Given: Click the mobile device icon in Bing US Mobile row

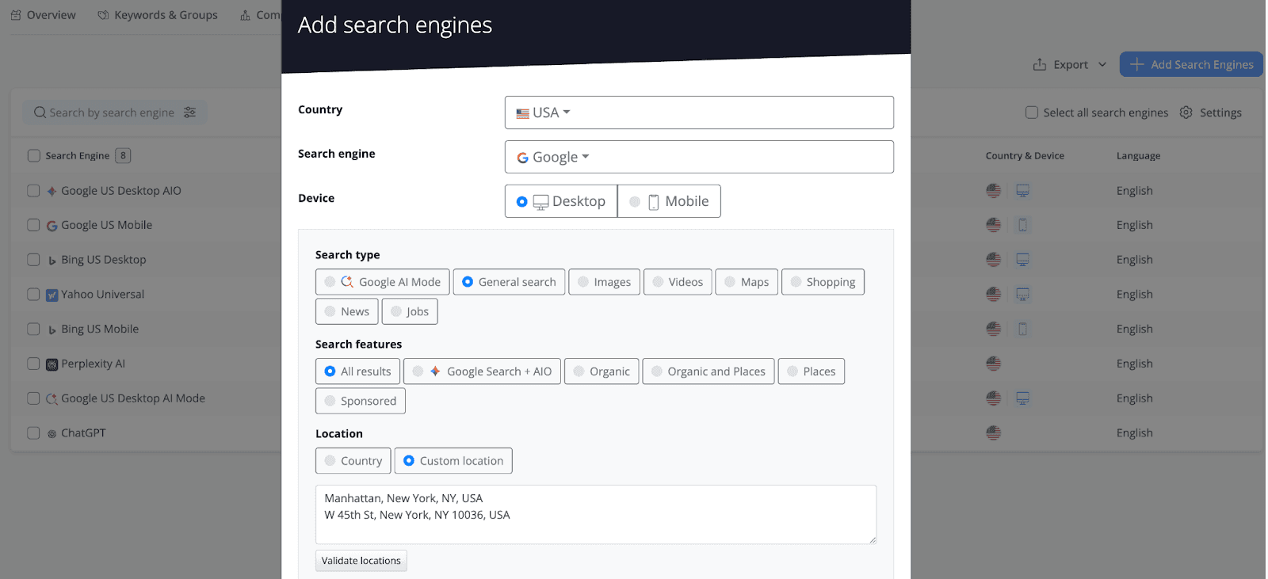Looking at the screenshot, I should tap(1023, 329).
